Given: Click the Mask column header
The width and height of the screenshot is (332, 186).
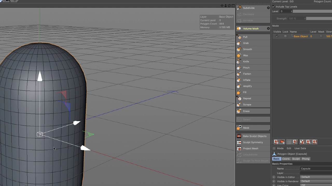Looking at the screenshot, I should coord(321,32).
